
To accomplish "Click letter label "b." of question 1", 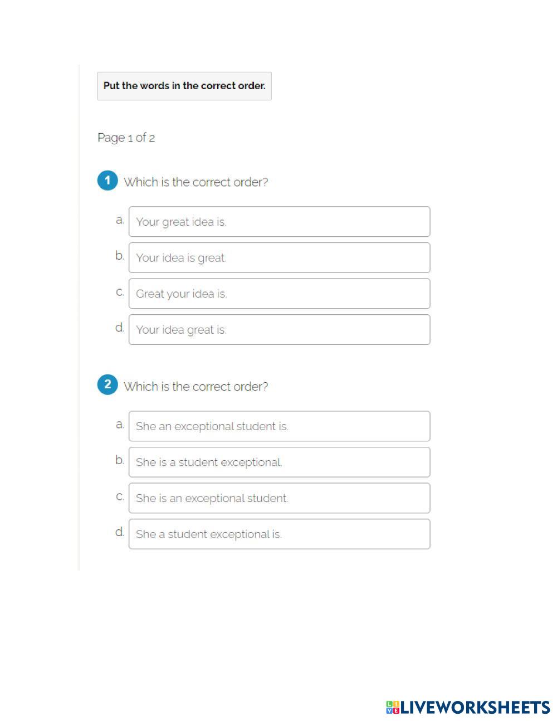I will [x=120, y=256].
